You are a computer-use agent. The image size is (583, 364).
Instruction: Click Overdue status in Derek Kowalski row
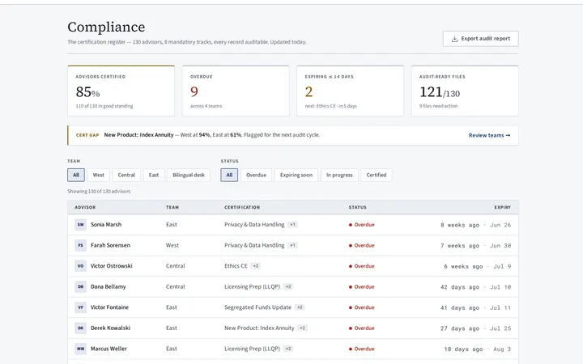[x=361, y=328]
